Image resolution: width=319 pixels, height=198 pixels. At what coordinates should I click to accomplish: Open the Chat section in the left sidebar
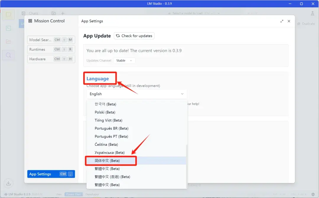[x=8, y=15]
